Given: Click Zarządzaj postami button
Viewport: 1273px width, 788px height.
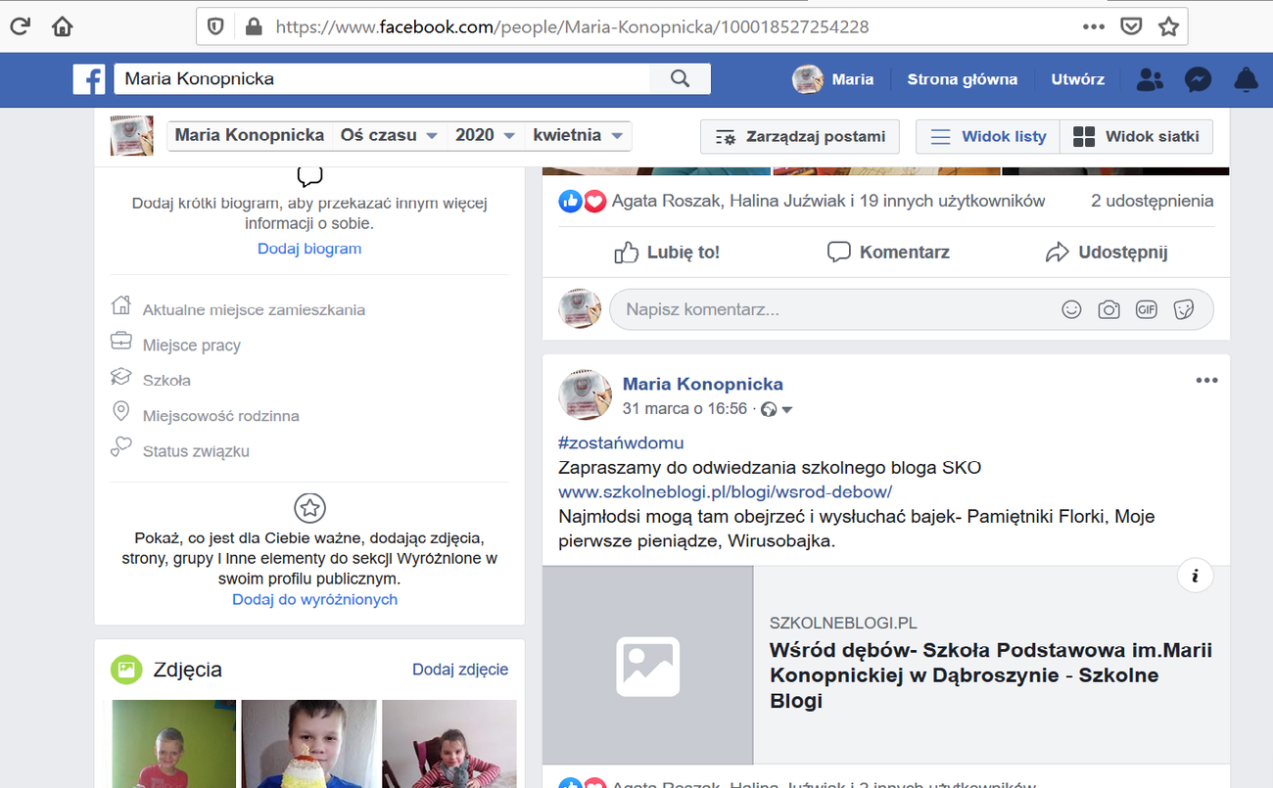Looking at the screenshot, I should coord(800,137).
